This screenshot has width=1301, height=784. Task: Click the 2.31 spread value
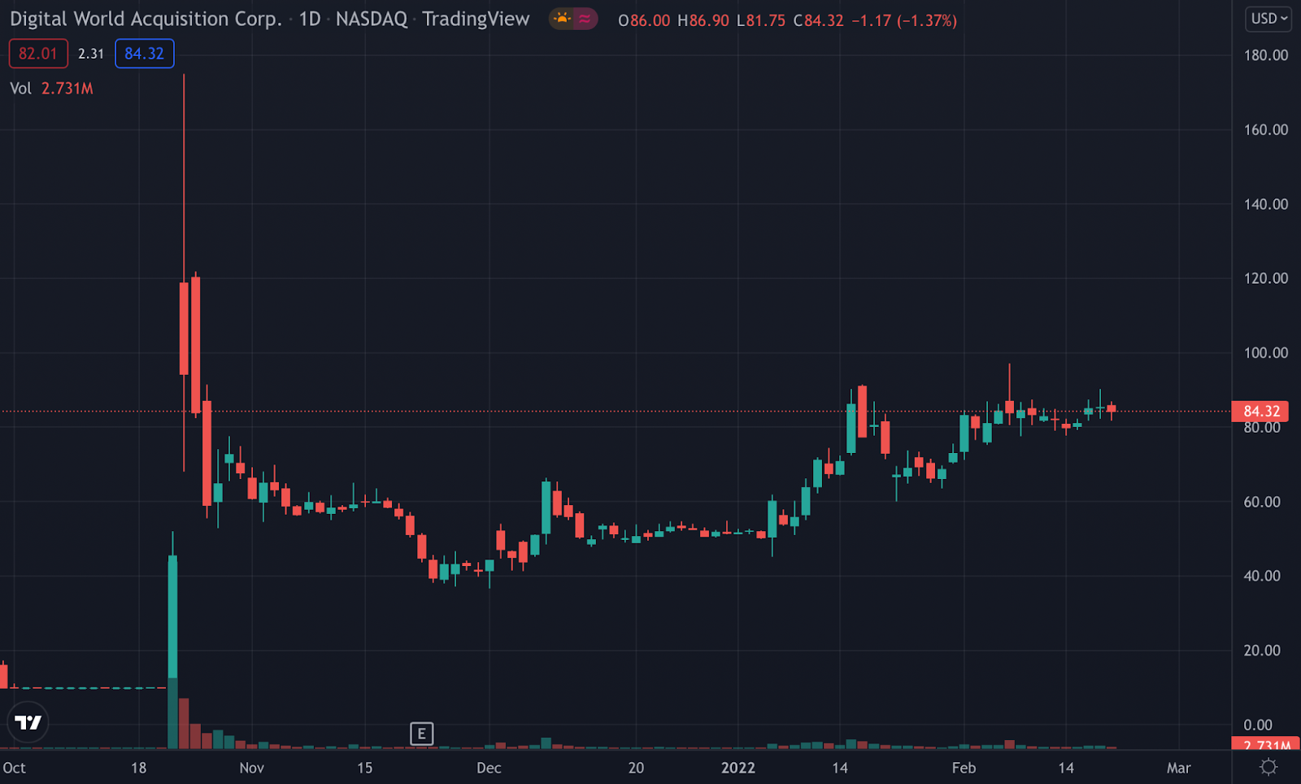coord(91,54)
